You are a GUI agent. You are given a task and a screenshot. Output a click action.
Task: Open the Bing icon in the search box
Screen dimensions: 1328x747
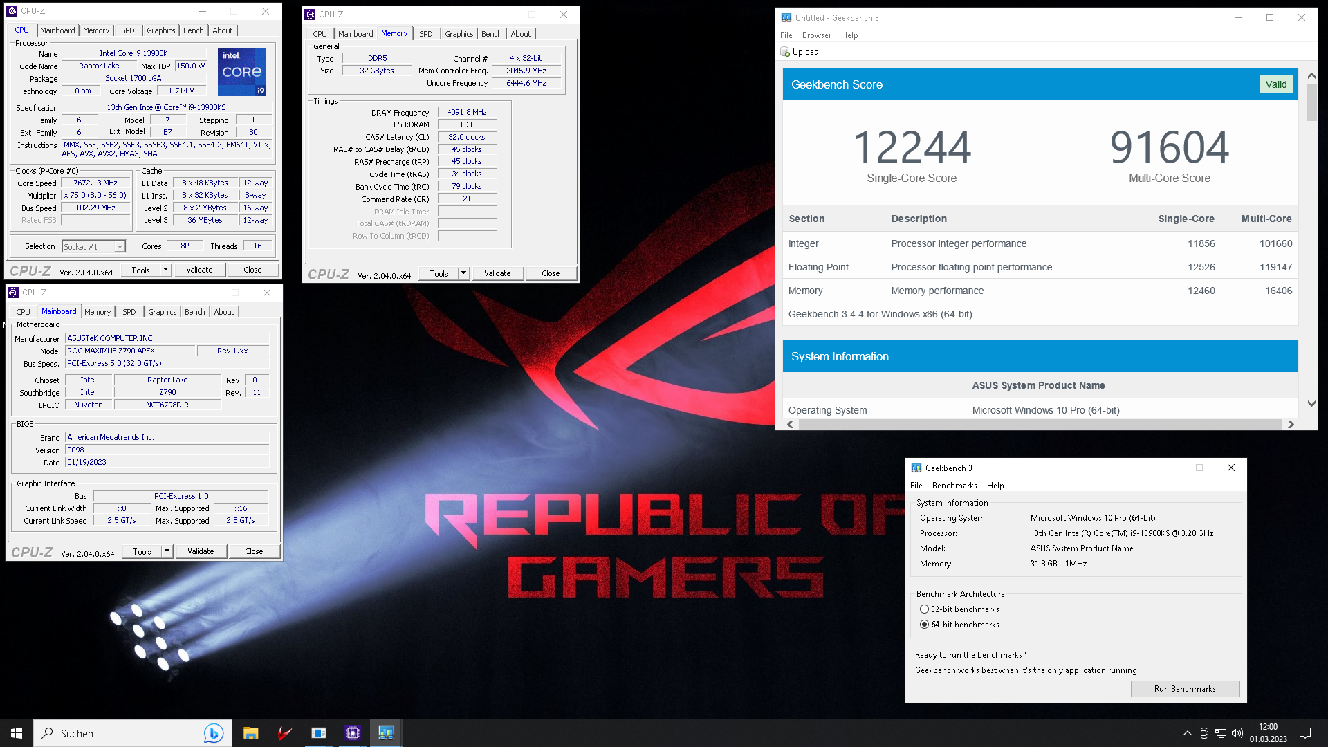click(213, 733)
